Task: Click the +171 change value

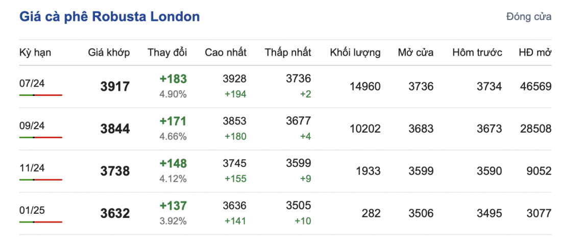Action: 173,121
